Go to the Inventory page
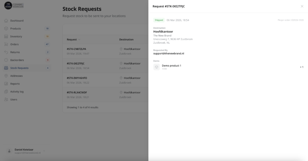 (27, 36)
